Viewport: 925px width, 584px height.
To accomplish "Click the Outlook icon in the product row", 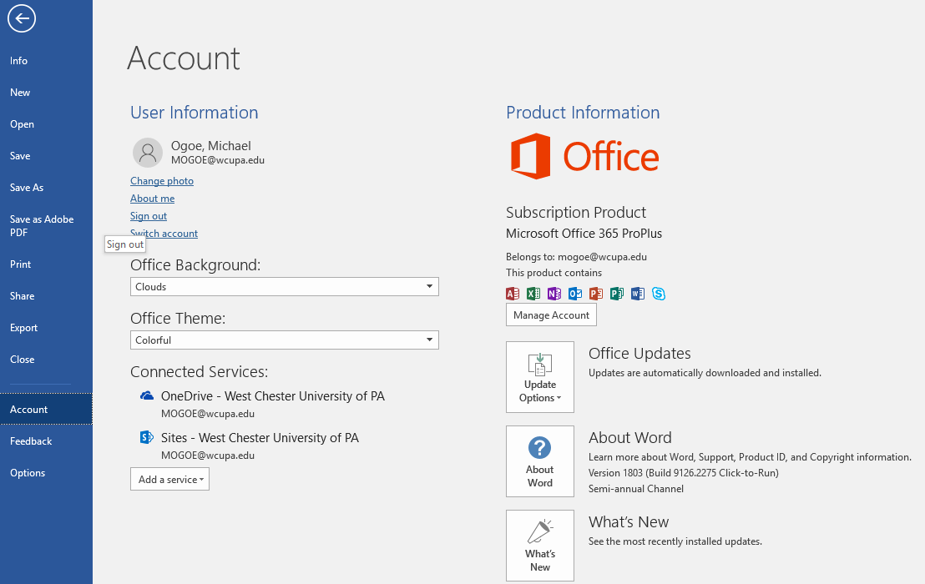I will tap(574, 294).
